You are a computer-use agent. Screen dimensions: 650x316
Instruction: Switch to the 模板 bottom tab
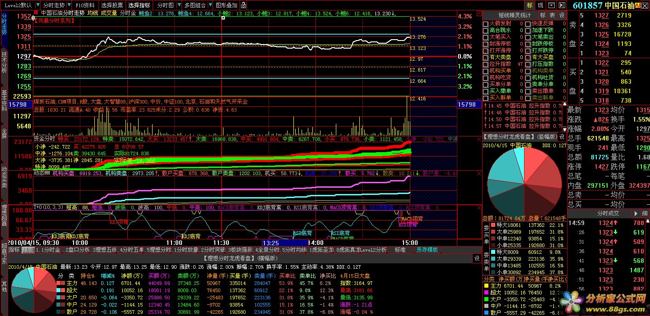coord(28,249)
